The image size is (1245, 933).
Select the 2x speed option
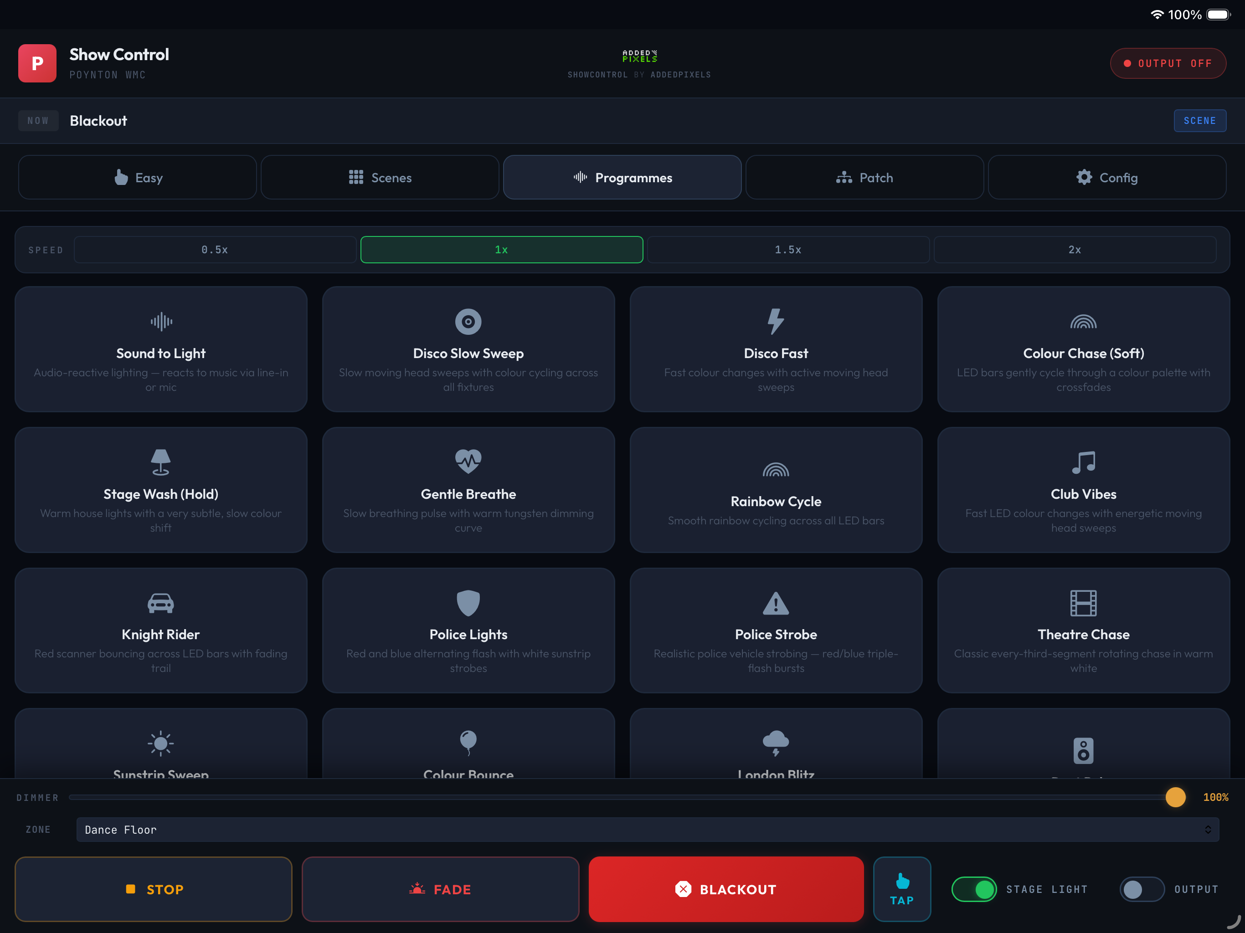pos(1075,249)
